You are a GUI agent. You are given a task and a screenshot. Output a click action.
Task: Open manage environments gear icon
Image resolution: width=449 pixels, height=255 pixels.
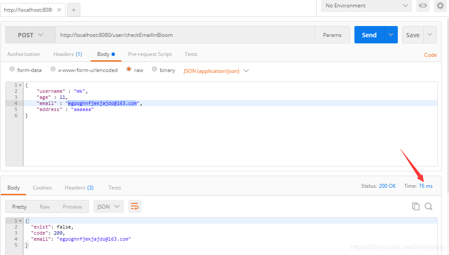440,6
